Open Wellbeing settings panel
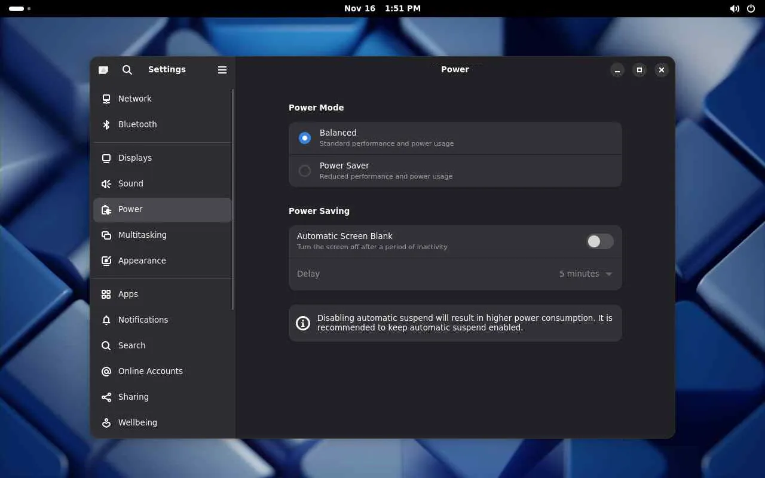The width and height of the screenshot is (765, 478). 163,422
